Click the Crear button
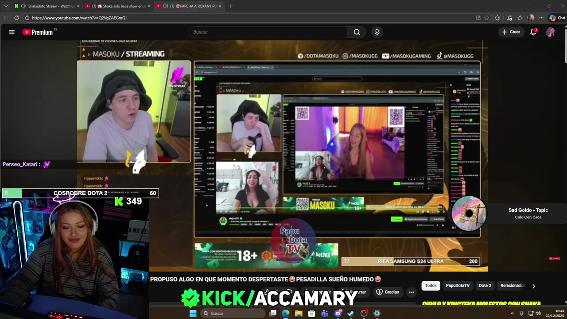 [511, 32]
